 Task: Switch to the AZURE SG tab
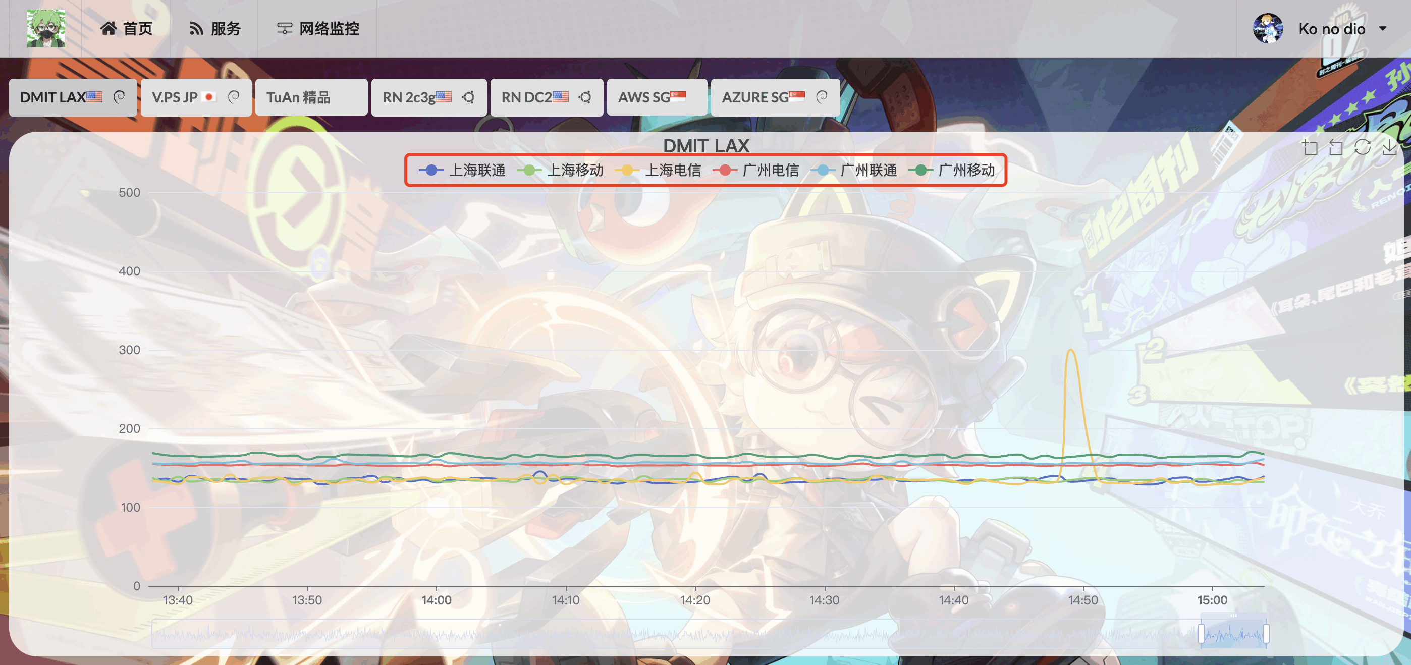[x=775, y=97]
